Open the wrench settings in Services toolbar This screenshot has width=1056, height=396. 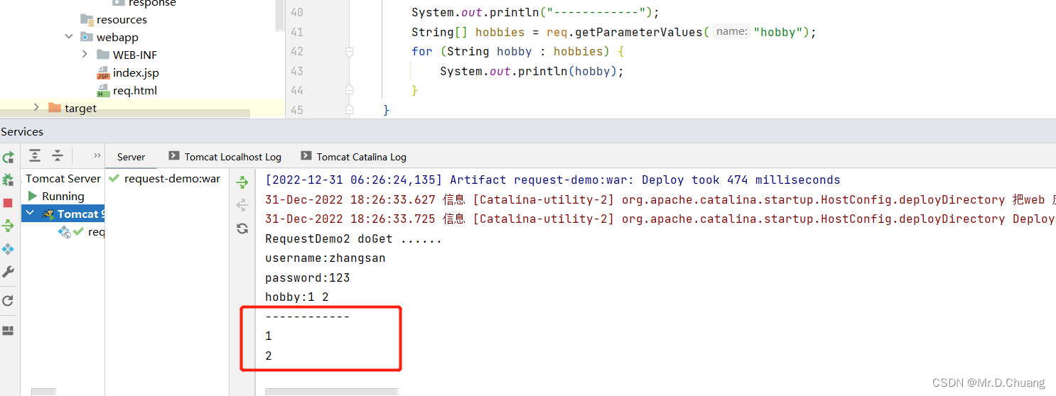click(8, 272)
